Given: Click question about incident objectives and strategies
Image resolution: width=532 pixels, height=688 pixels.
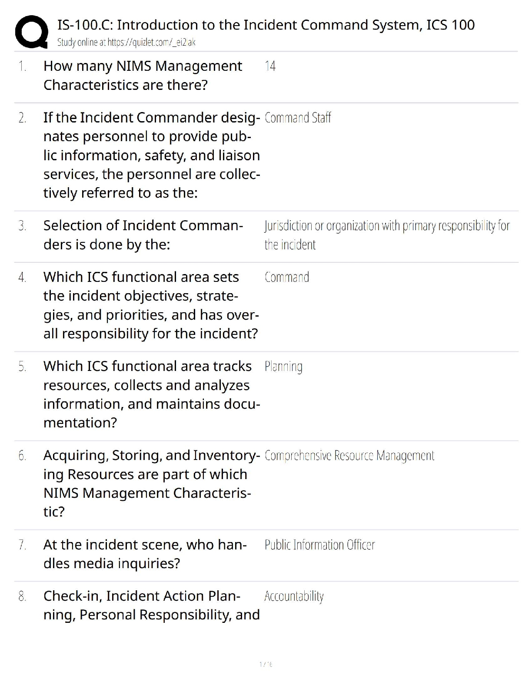Looking at the screenshot, I should (x=151, y=305).
